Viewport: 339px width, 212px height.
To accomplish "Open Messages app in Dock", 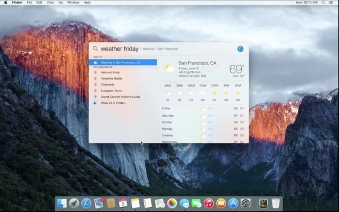I will click(185, 203).
